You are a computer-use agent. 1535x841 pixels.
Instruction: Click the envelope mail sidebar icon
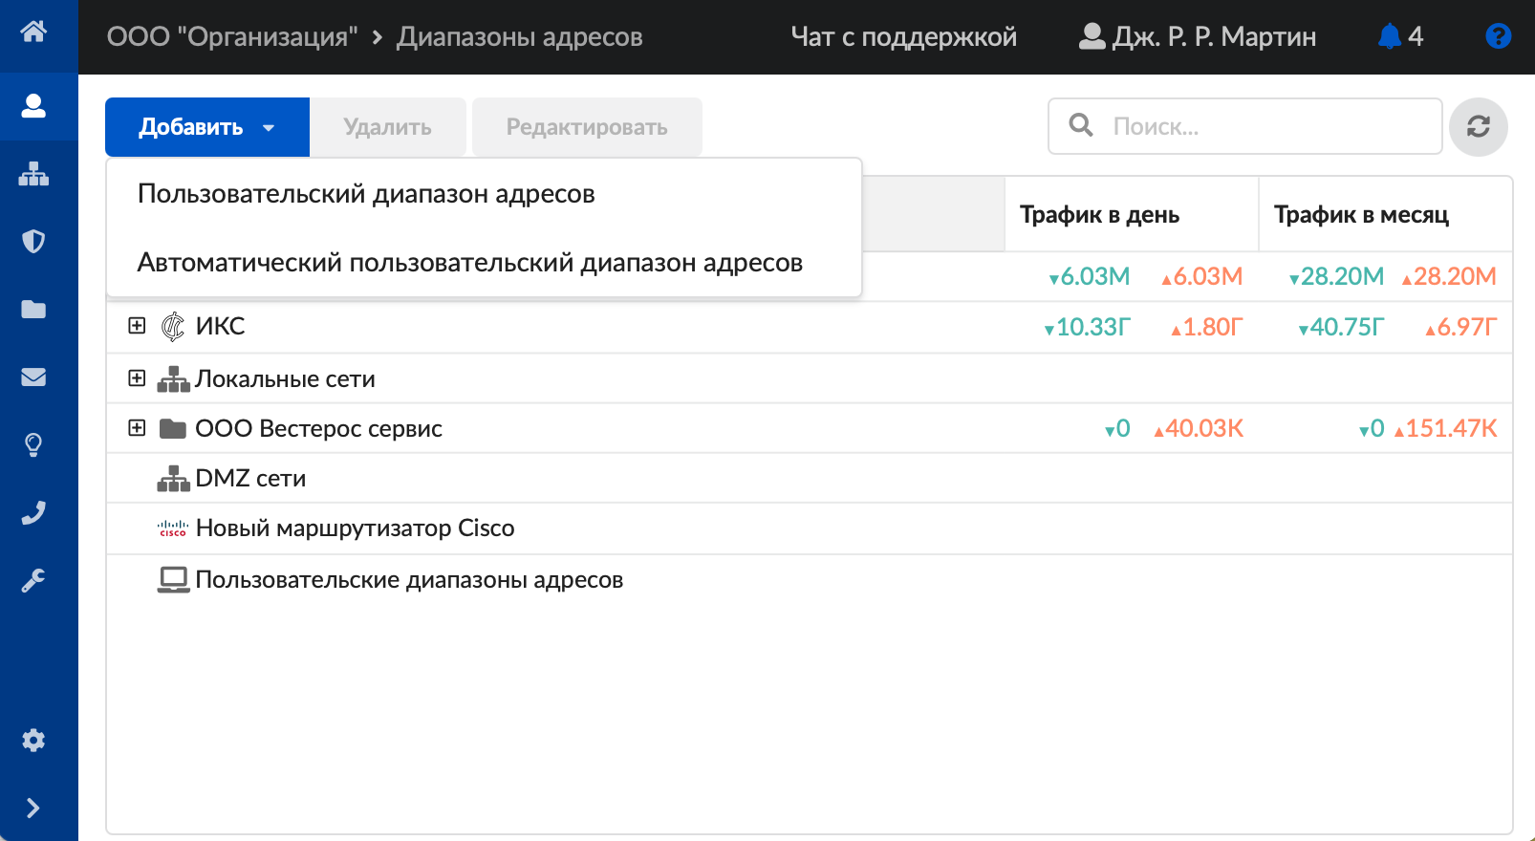click(33, 377)
